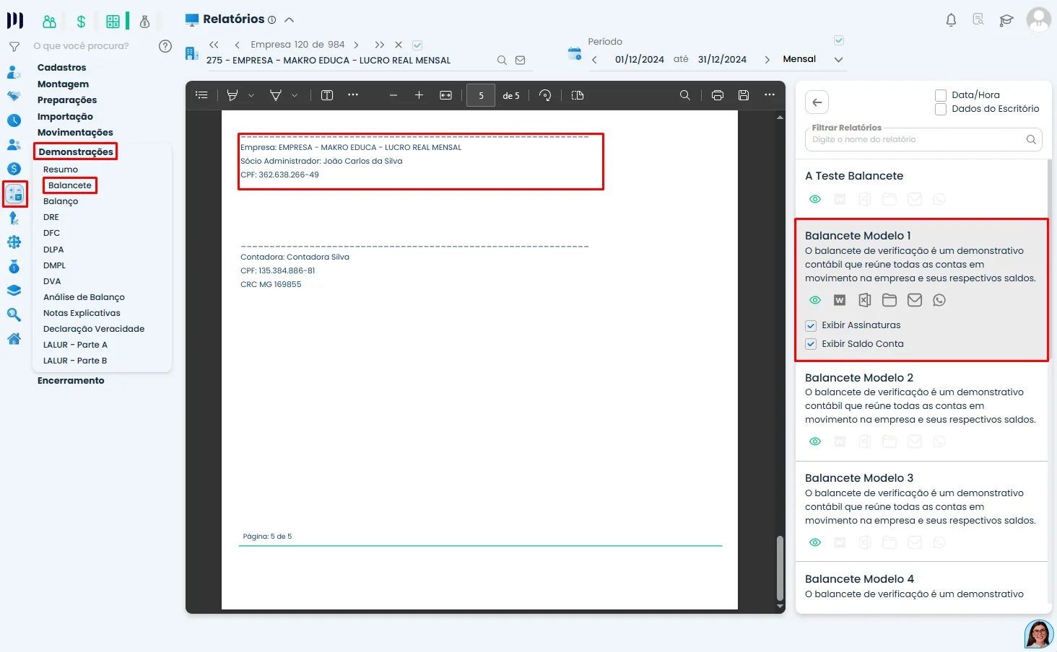Click the people icon in top bar
The image size is (1057, 652).
coord(49,22)
